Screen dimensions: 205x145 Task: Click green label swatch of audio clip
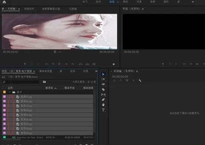click(x=4, y=137)
